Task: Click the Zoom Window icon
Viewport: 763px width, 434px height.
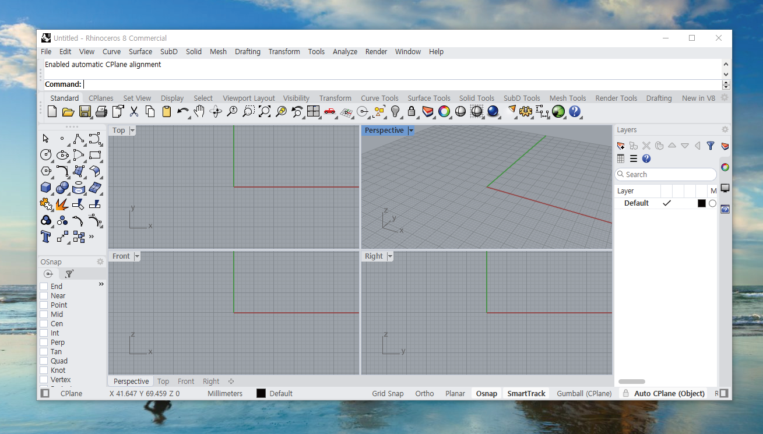Action: [248, 112]
